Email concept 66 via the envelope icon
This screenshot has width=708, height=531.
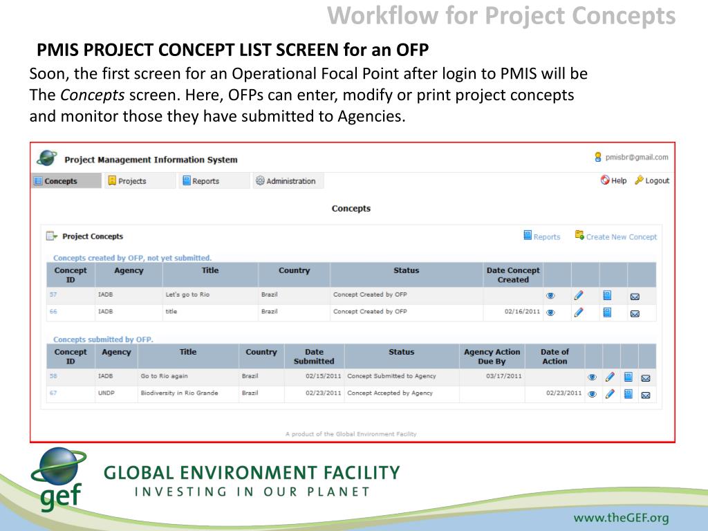635,314
